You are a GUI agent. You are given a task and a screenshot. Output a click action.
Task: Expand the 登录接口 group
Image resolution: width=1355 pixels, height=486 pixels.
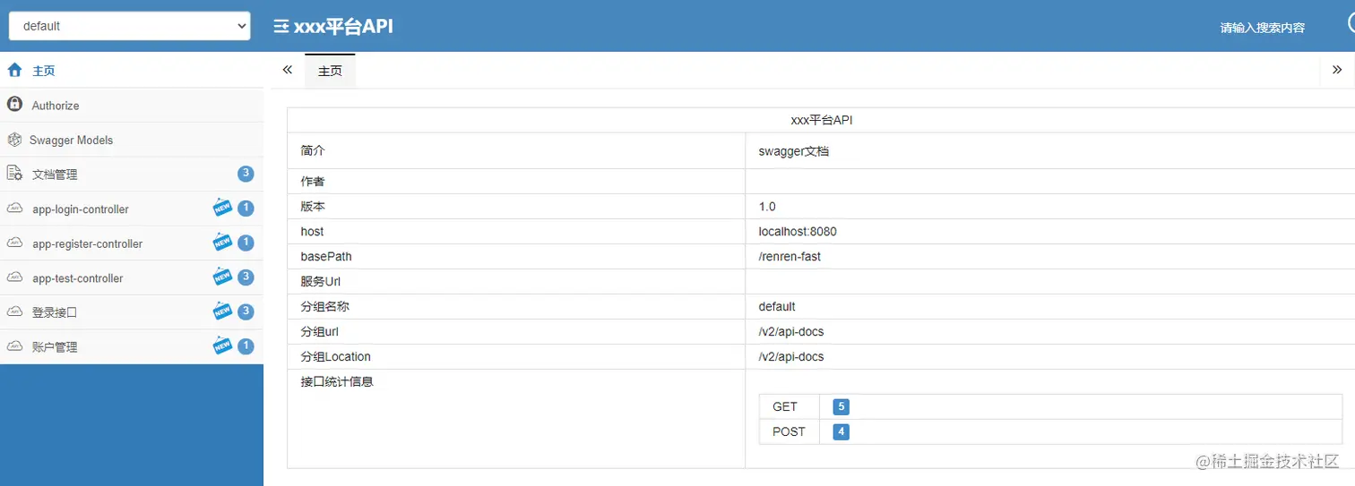tap(132, 312)
